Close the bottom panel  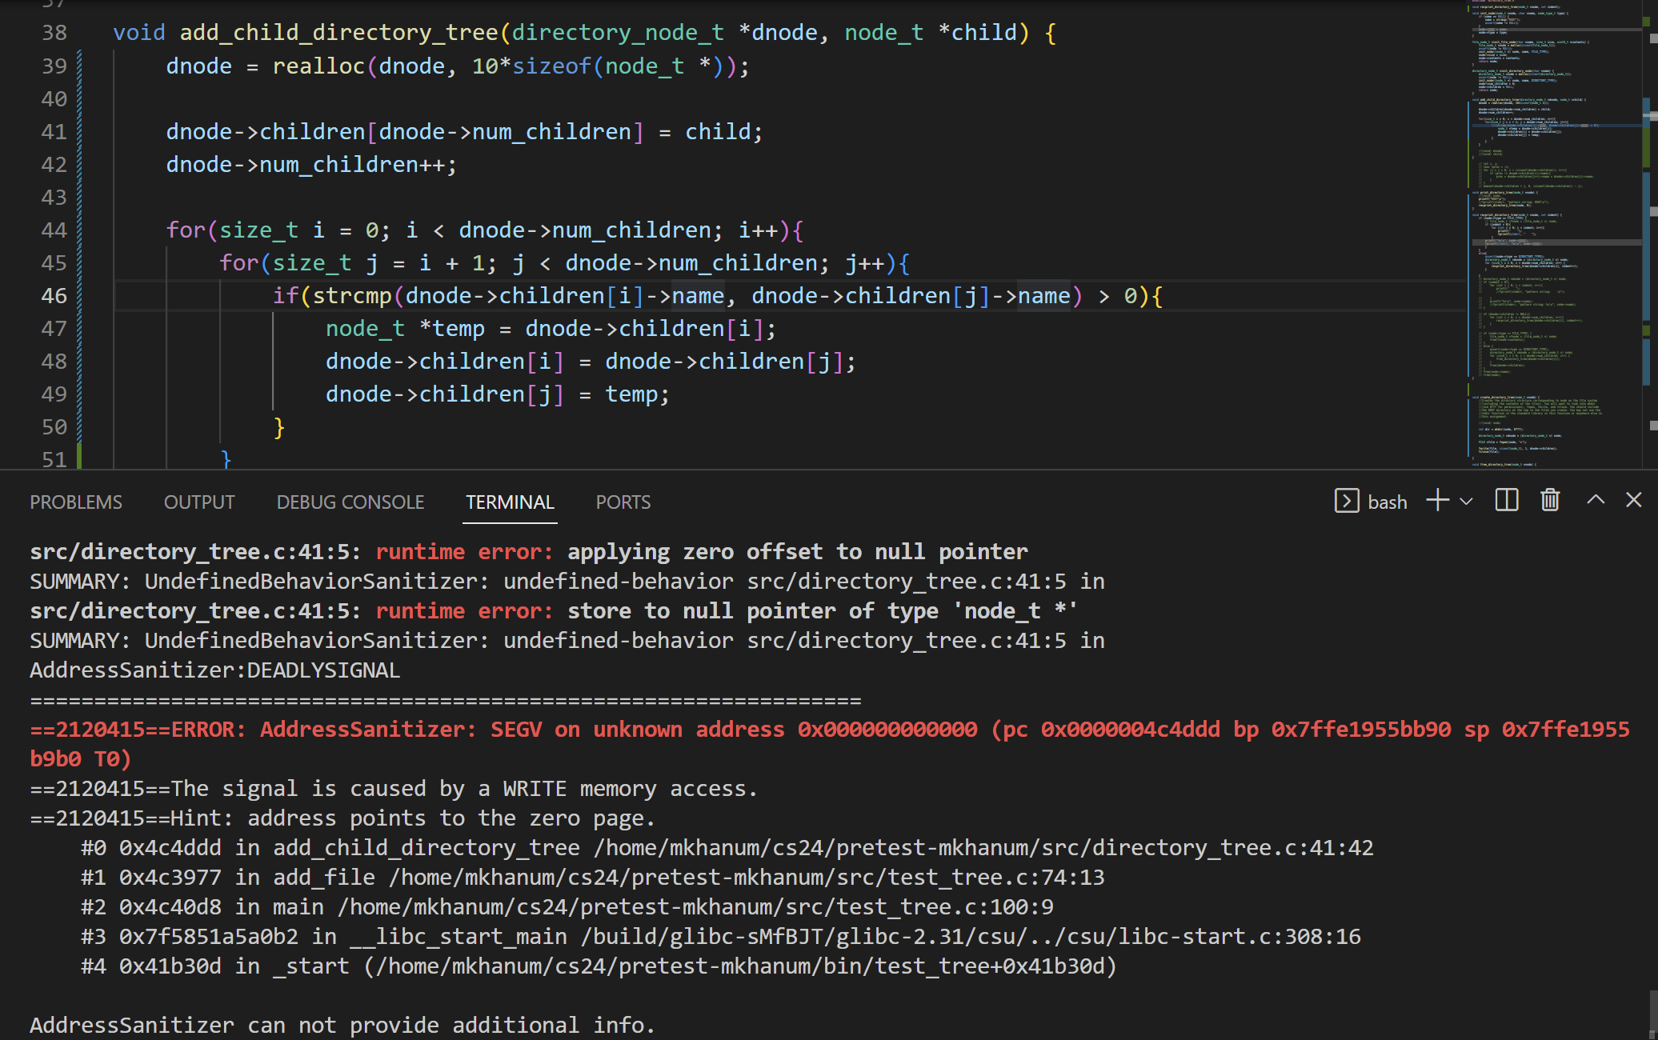1633,501
